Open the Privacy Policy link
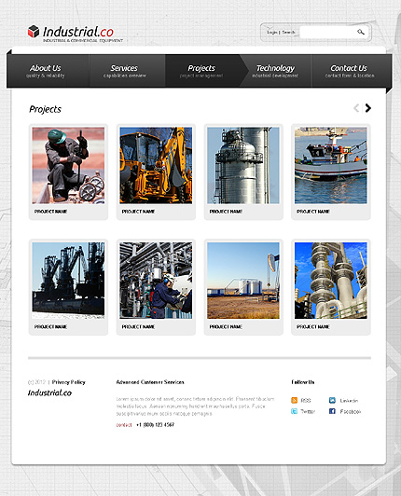401x496 pixels. 69,382
